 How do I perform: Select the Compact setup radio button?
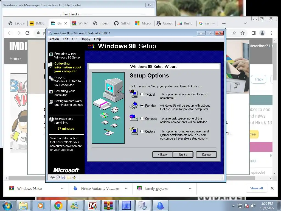click(x=142, y=119)
